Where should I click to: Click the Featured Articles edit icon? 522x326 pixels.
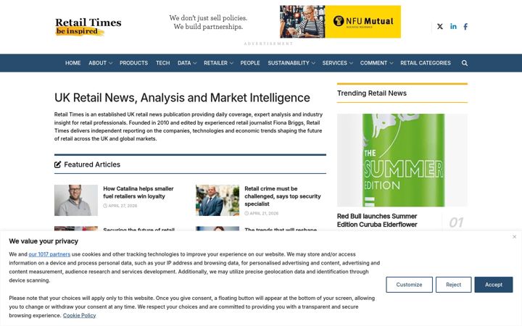[x=57, y=164]
